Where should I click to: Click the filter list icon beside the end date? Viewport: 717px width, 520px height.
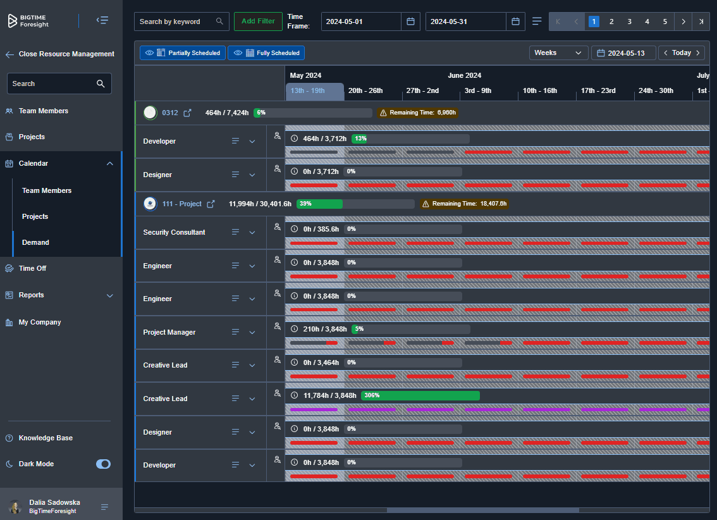coord(537,22)
